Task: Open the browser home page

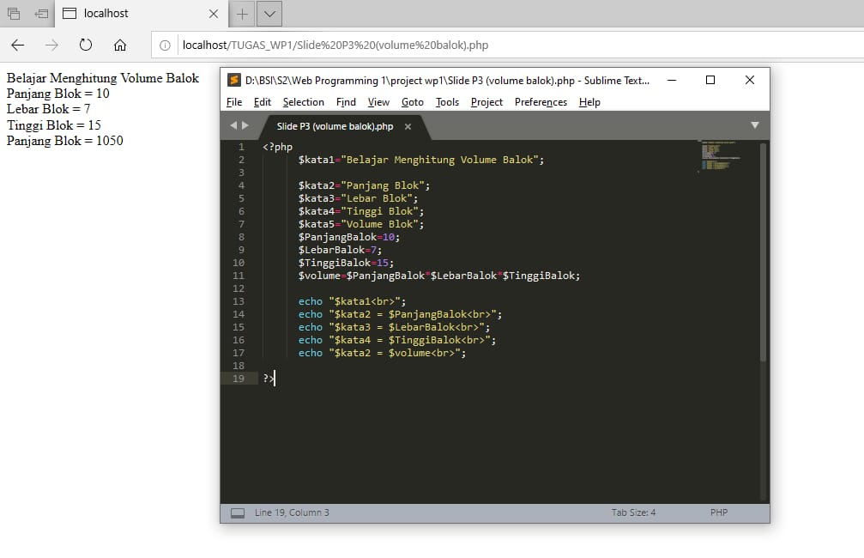Action: coord(120,45)
